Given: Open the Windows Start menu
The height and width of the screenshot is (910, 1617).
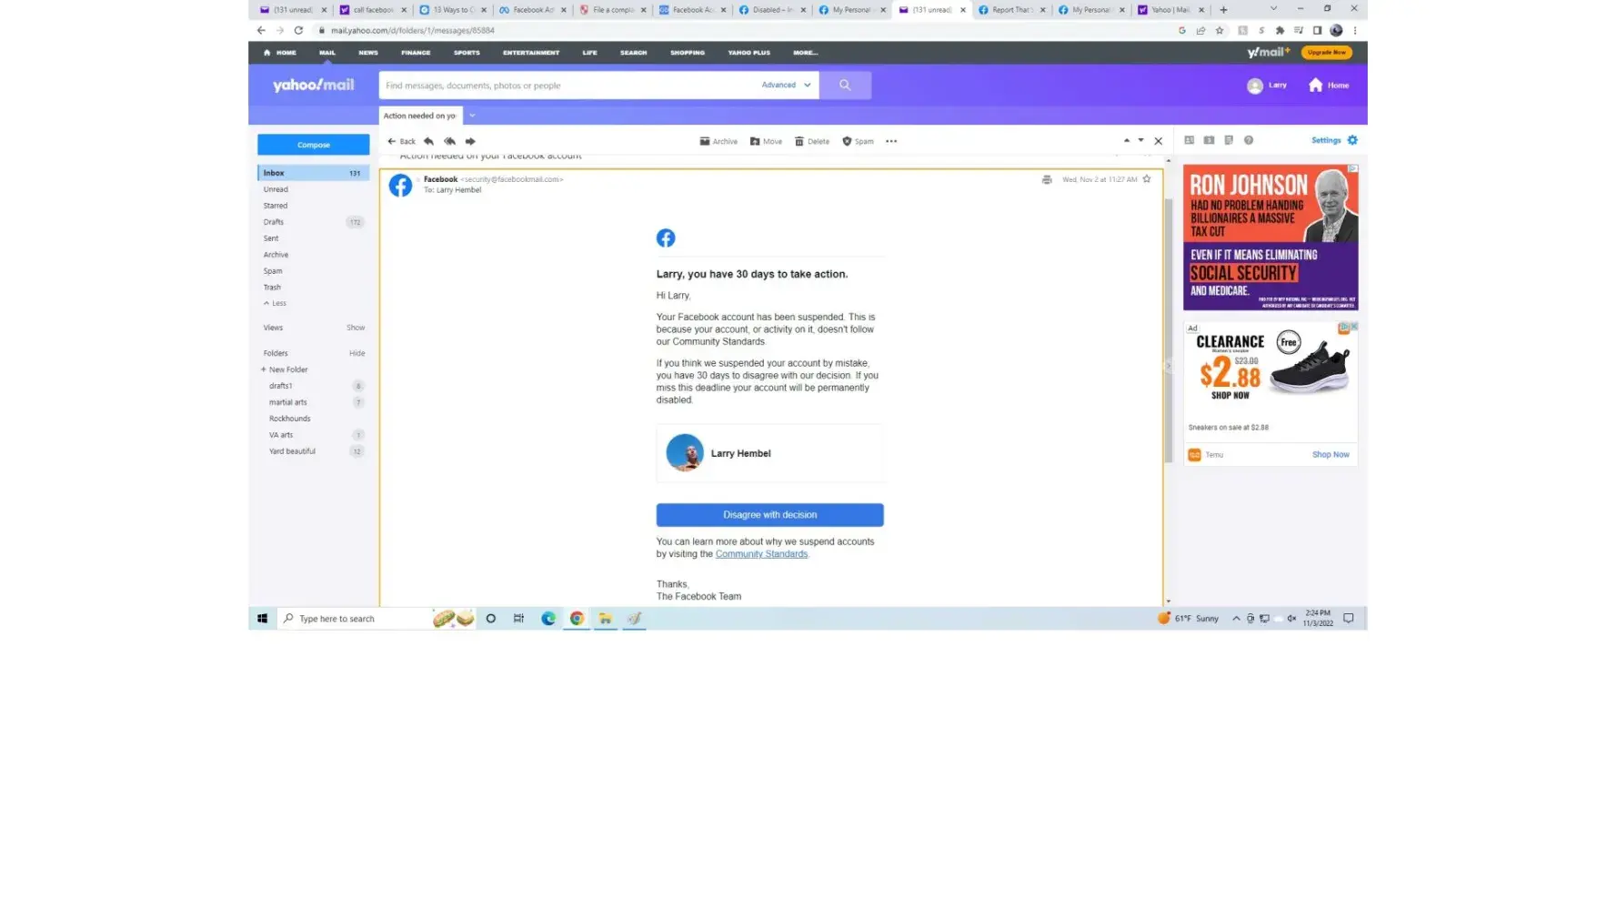Looking at the screenshot, I should (262, 619).
